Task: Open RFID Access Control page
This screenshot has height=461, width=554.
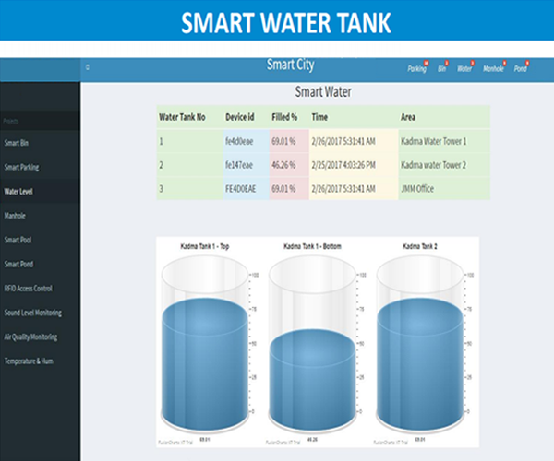Action: click(29, 288)
